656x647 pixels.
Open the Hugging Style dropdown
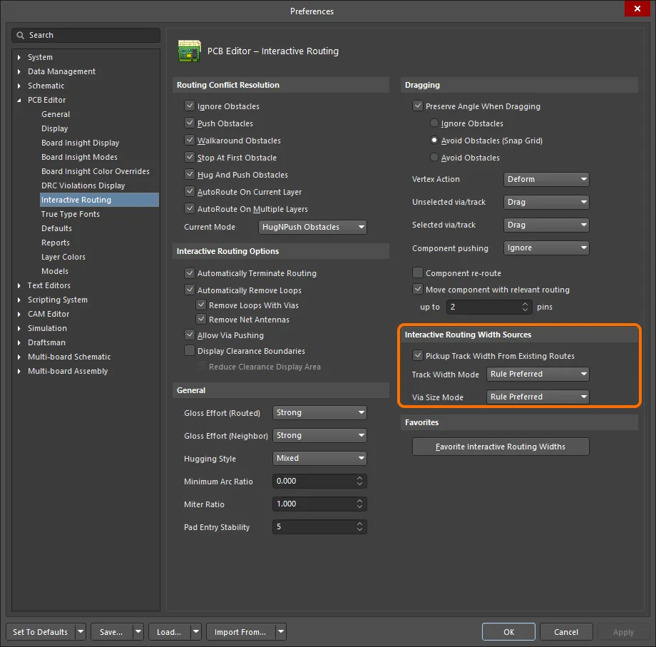(x=319, y=458)
